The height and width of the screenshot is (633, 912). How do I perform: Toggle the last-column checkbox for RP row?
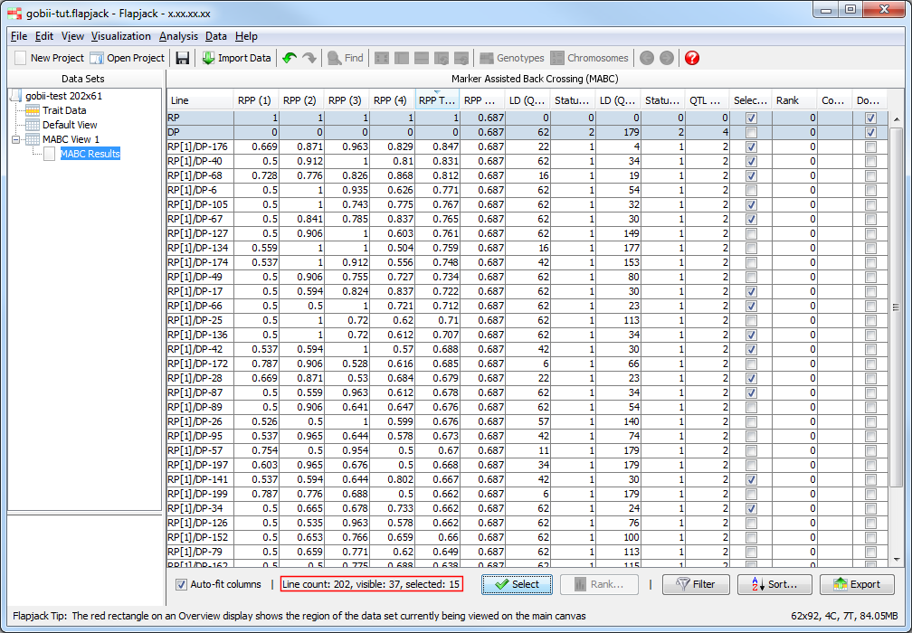(870, 118)
